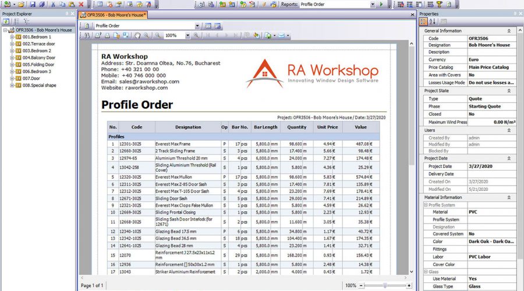Image resolution: width=524 pixels, height=291 pixels.
Task: Click the zoom in plus button at bottom
Action: pyautogui.click(x=409, y=286)
